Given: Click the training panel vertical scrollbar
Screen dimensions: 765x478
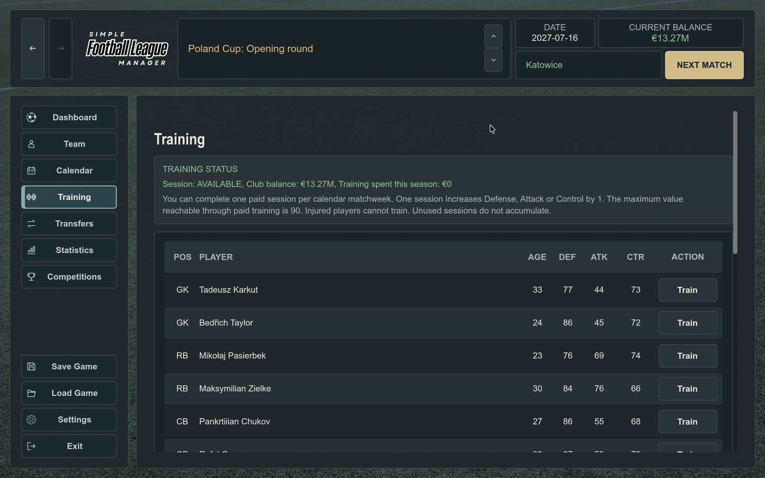Looking at the screenshot, I should click(735, 182).
